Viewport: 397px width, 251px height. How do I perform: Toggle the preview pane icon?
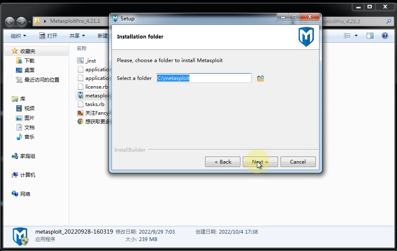[x=370, y=36]
